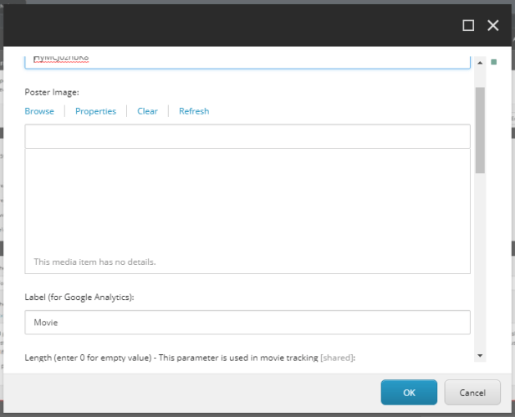
Task: Click the empty media preview area
Action: tap(247, 201)
